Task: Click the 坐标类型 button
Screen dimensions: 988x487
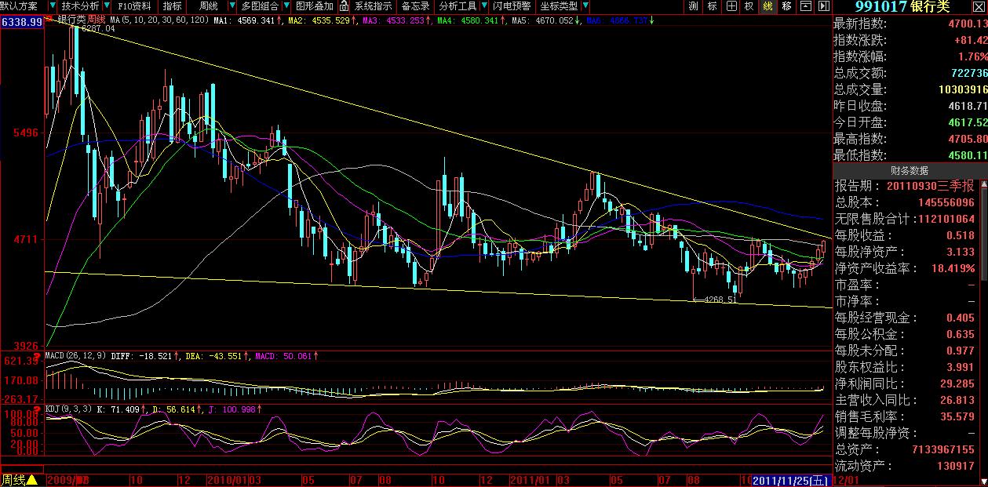Action: [x=559, y=6]
